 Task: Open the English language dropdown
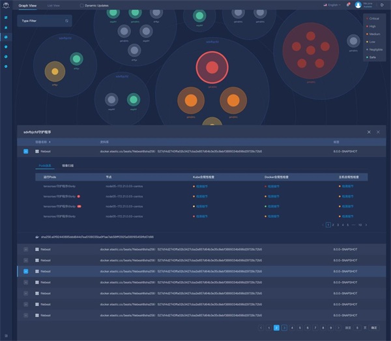[x=332, y=5]
